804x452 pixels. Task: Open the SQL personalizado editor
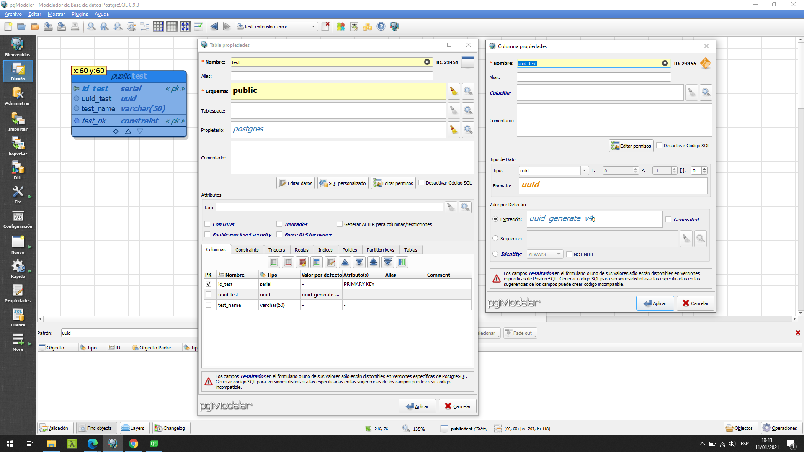(x=343, y=183)
